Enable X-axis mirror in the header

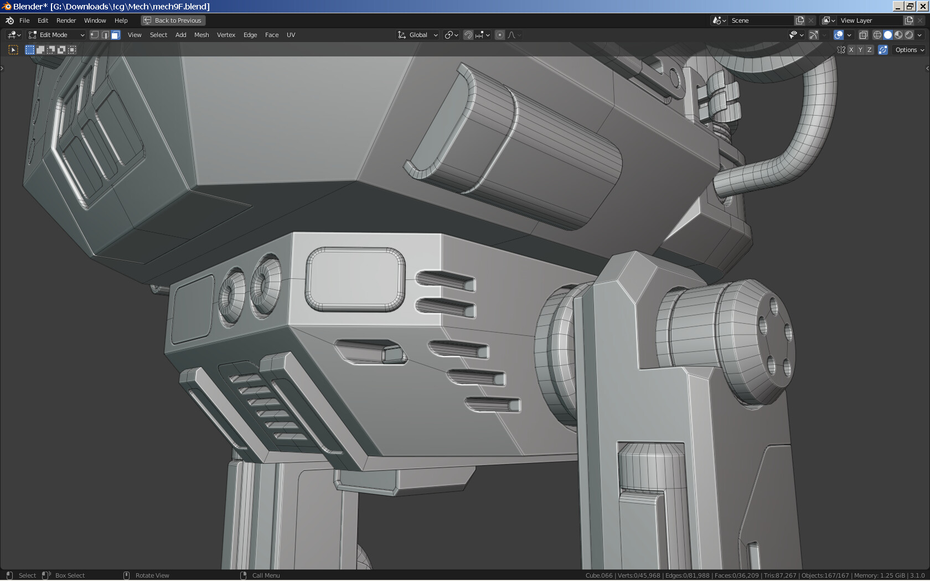point(851,50)
